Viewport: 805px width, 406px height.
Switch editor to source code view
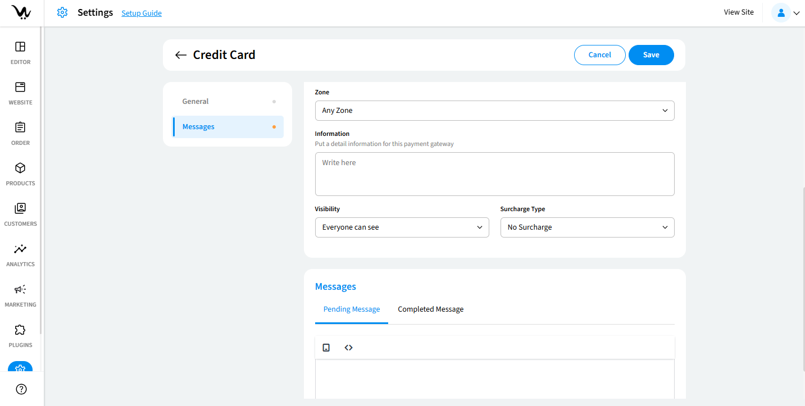tap(348, 348)
